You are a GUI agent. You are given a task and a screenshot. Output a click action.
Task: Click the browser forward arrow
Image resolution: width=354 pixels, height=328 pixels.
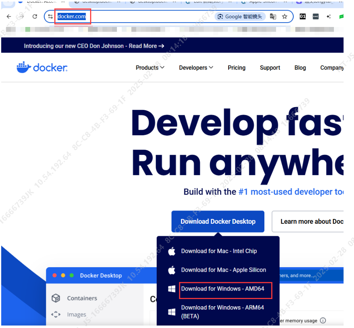pos(22,17)
